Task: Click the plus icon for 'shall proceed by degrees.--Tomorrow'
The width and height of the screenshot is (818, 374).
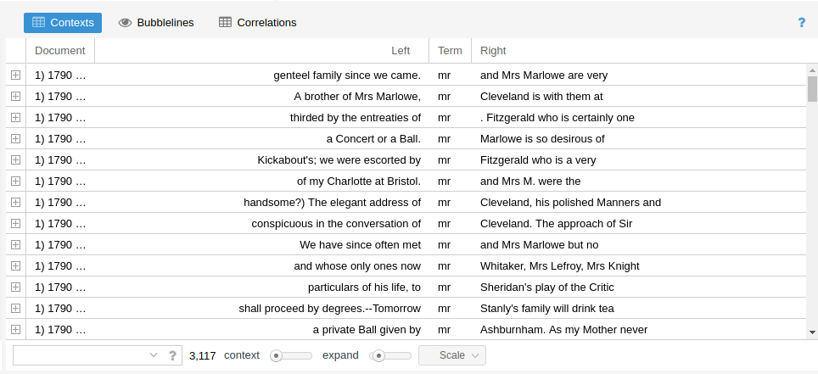Action: (x=15, y=308)
